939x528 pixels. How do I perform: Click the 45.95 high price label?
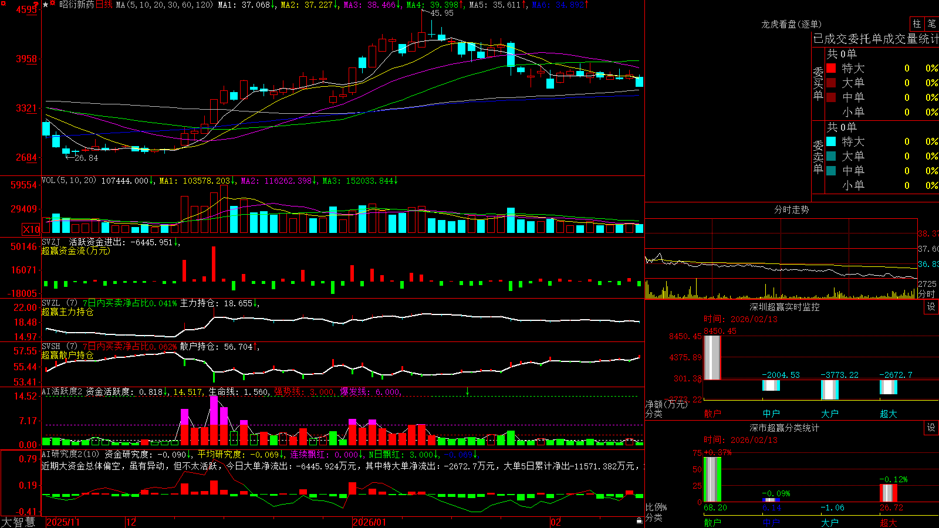click(x=442, y=13)
